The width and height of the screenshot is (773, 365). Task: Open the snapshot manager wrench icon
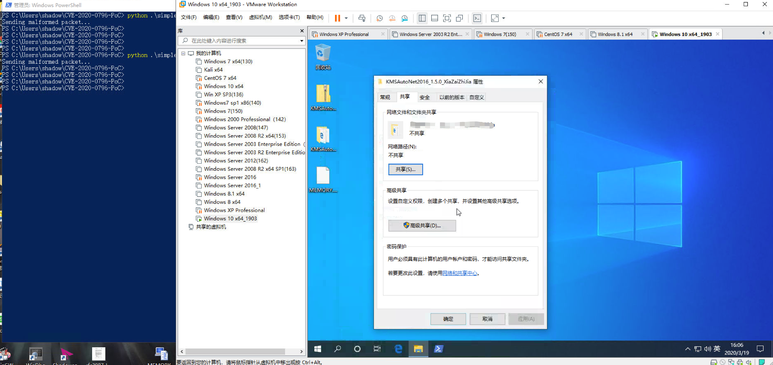pyautogui.click(x=405, y=18)
